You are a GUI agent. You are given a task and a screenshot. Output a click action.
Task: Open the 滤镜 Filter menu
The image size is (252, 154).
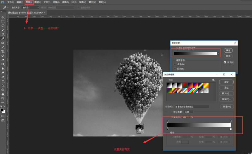tap(65, 2)
